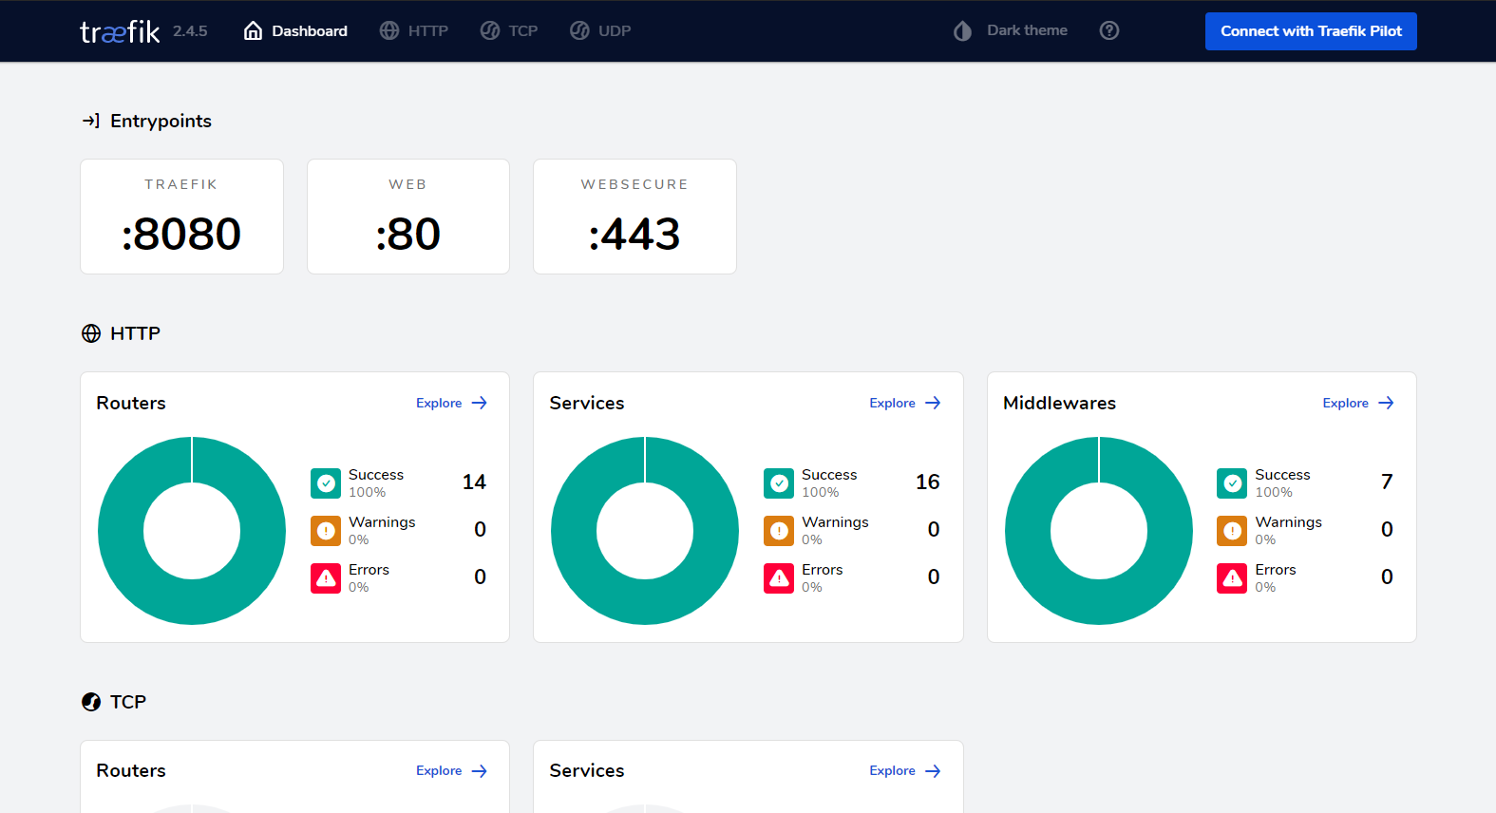Click Errors label in Middlewares card

click(x=1276, y=570)
